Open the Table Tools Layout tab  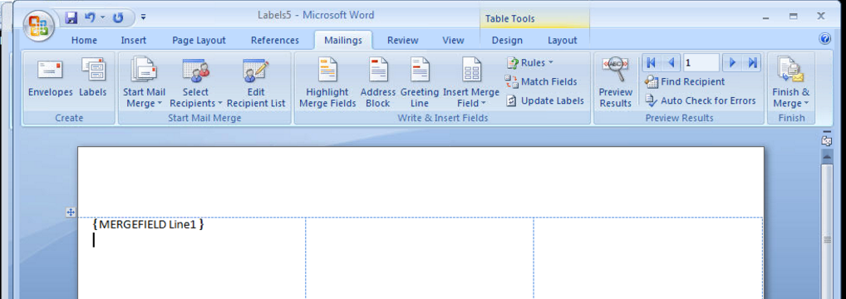tap(563, 41)
